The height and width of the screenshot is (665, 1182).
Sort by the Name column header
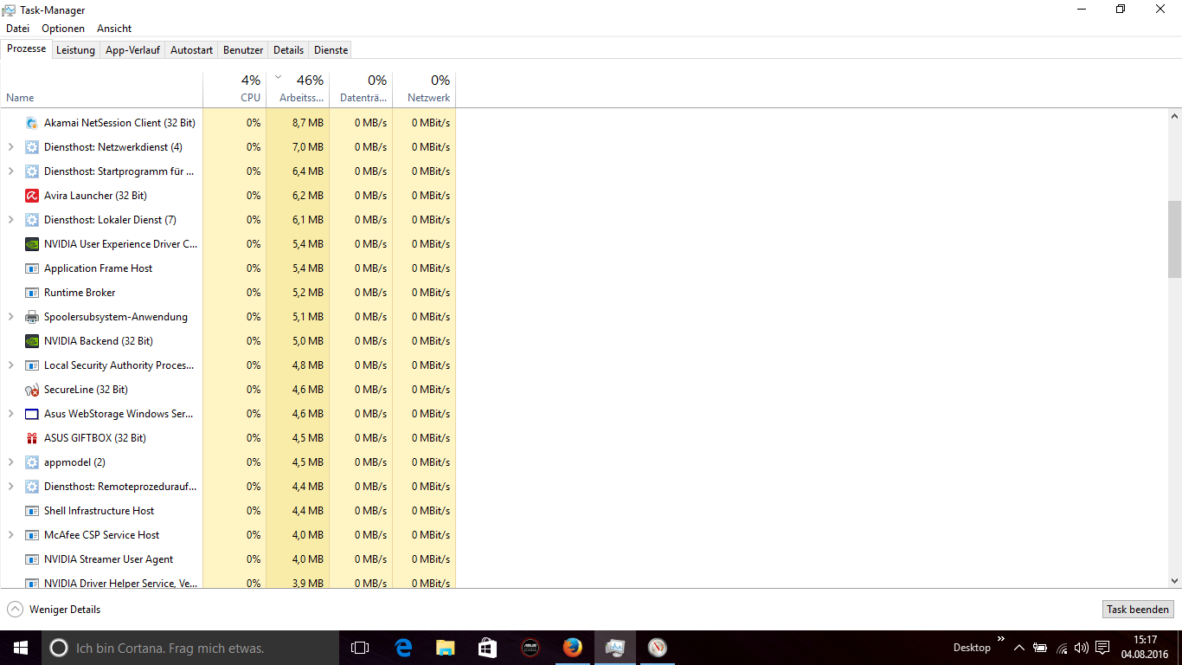point(101,90)
